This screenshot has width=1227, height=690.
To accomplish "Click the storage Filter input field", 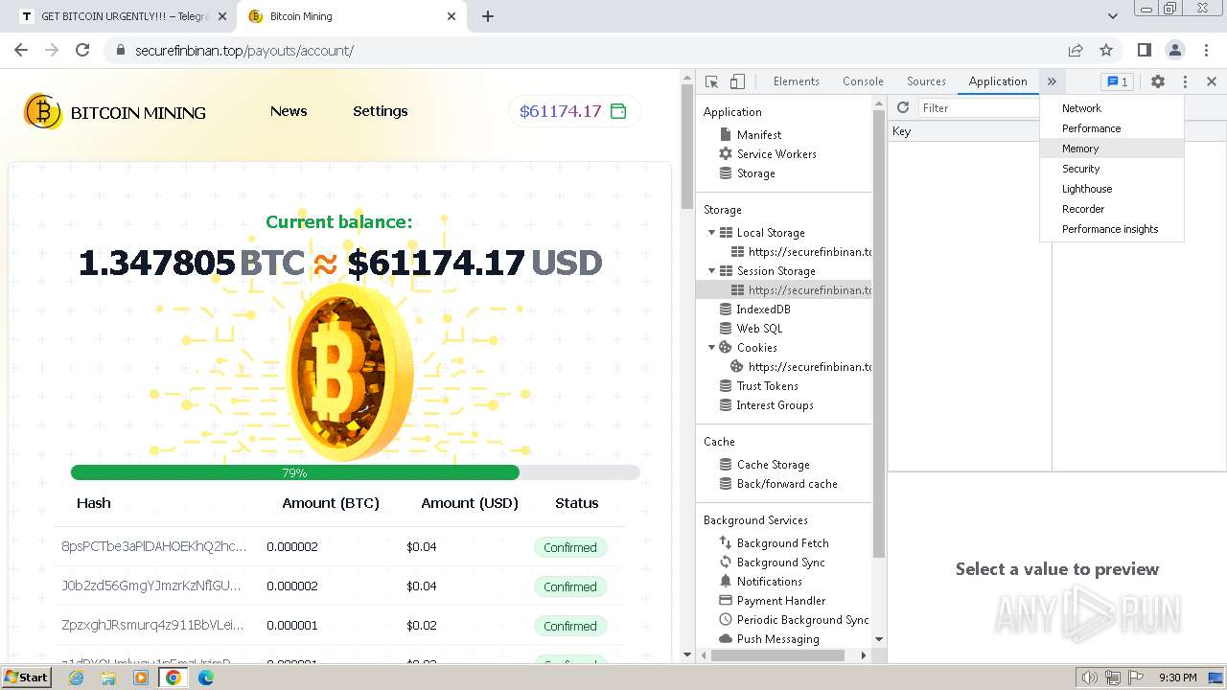I will tap(978, 108).
